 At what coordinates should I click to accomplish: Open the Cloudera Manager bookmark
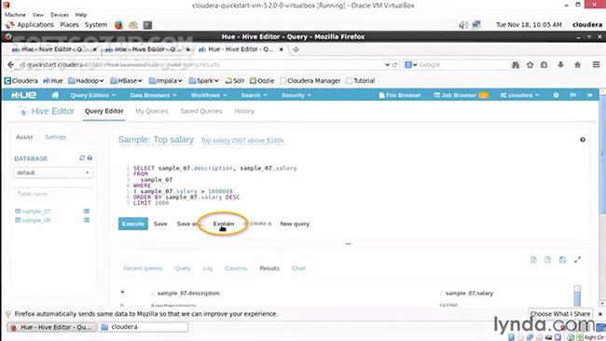tap(310, 81)
